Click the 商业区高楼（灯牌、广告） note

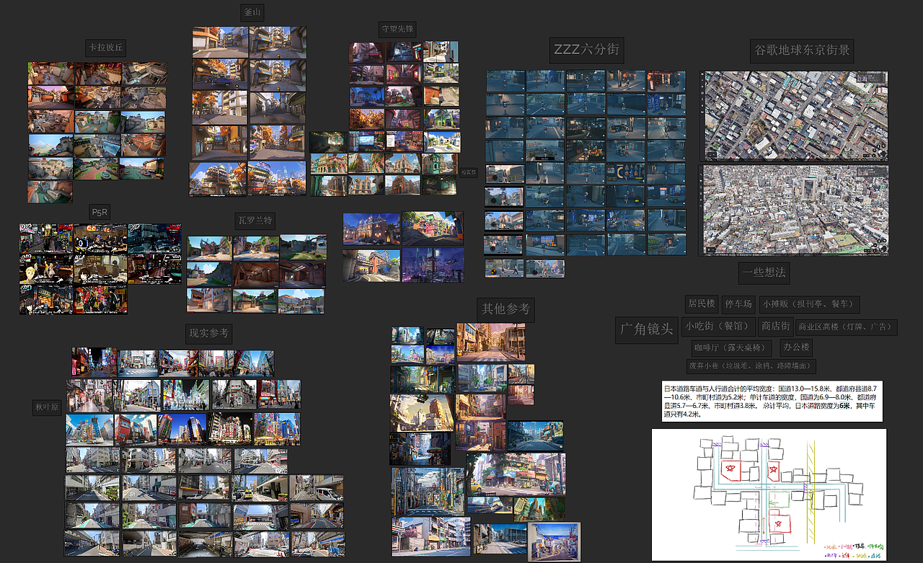(847, 327)
